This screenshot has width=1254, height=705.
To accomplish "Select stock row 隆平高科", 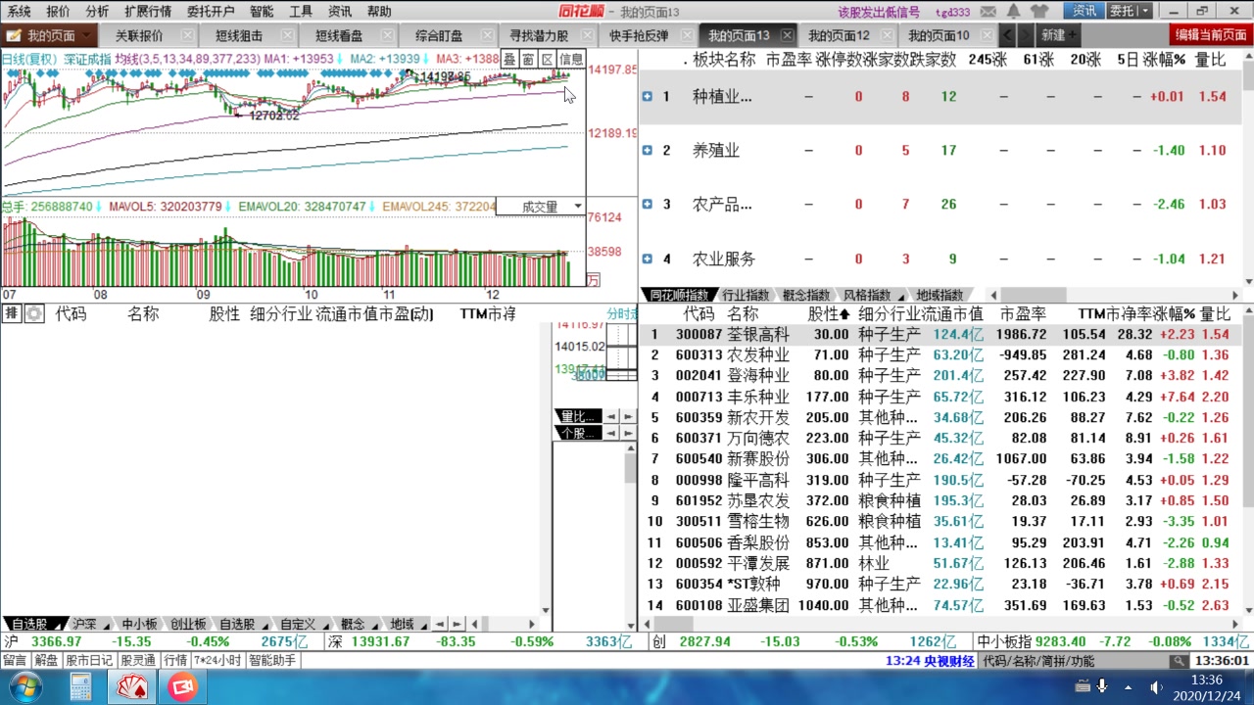I will (940, 480).
